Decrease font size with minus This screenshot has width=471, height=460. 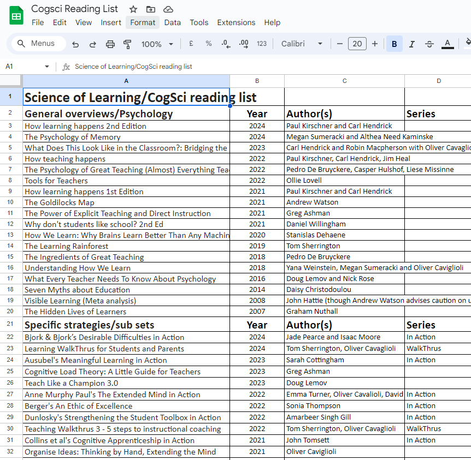tap(340, 44)
